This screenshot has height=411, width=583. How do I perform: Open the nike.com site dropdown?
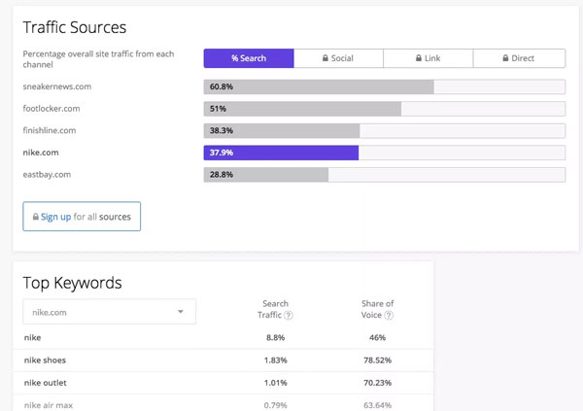coord(109,312)
